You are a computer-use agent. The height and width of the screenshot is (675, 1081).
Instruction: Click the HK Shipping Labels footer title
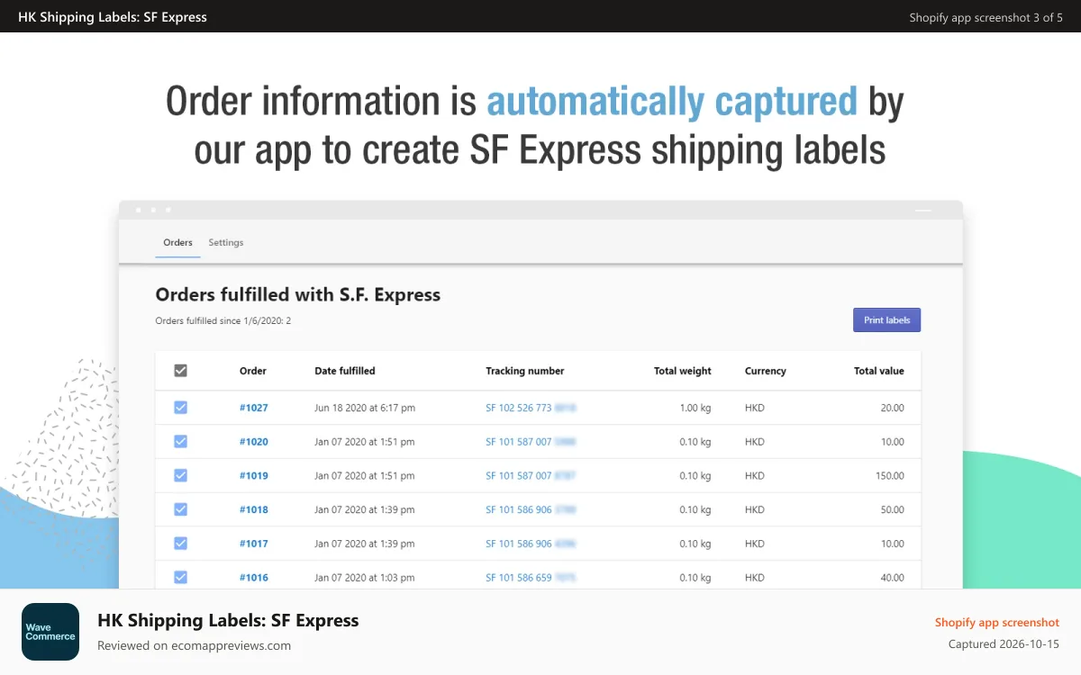(228, 620)
